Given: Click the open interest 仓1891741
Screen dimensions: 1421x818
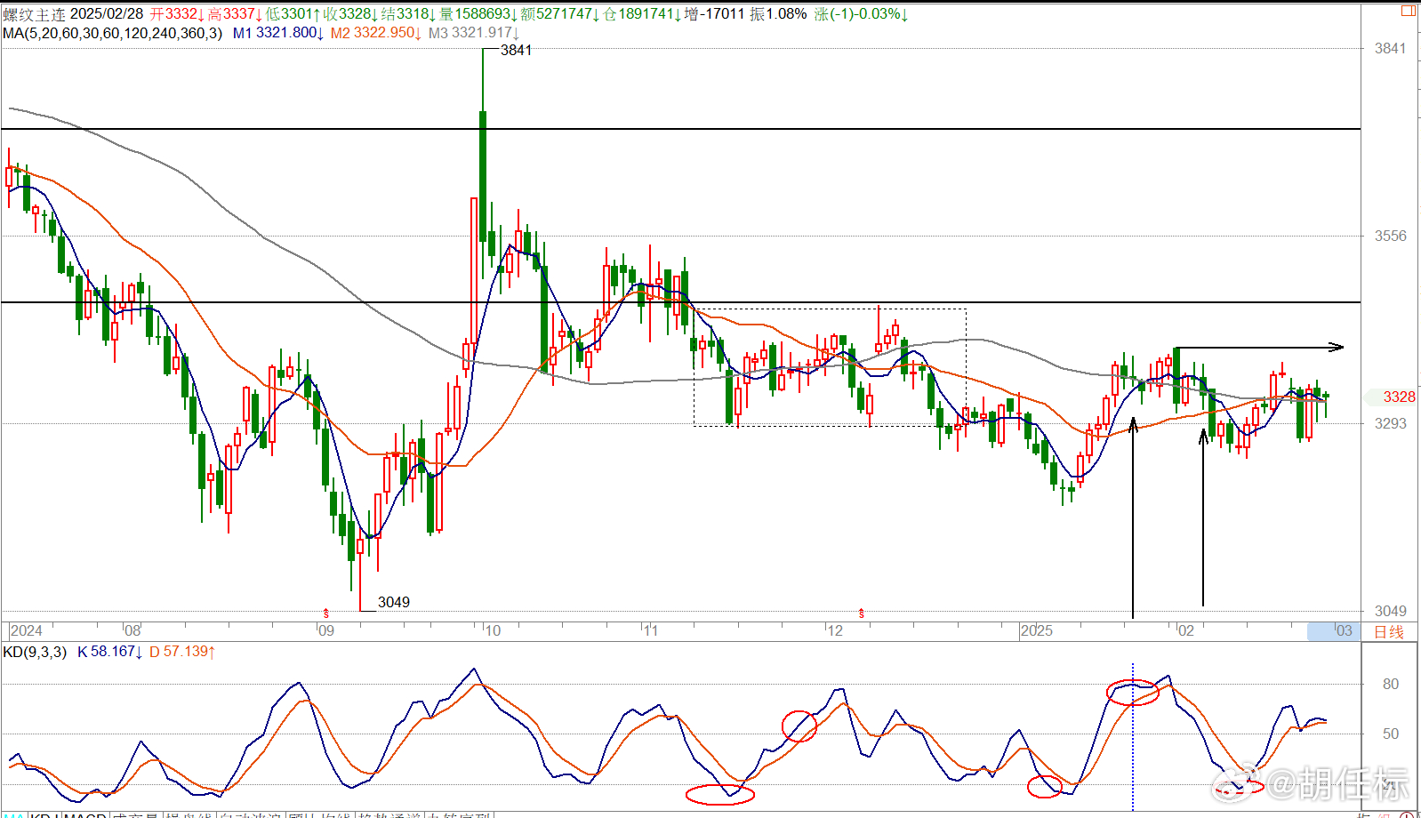Looking at the screenshot, I should point(642,14).
